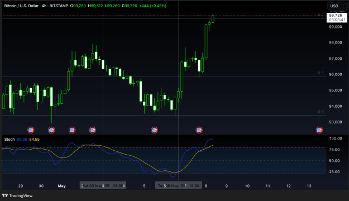The height and width of the screenshot is (201, 349).
Task: Click the open value O99,283
Action: 78,6
